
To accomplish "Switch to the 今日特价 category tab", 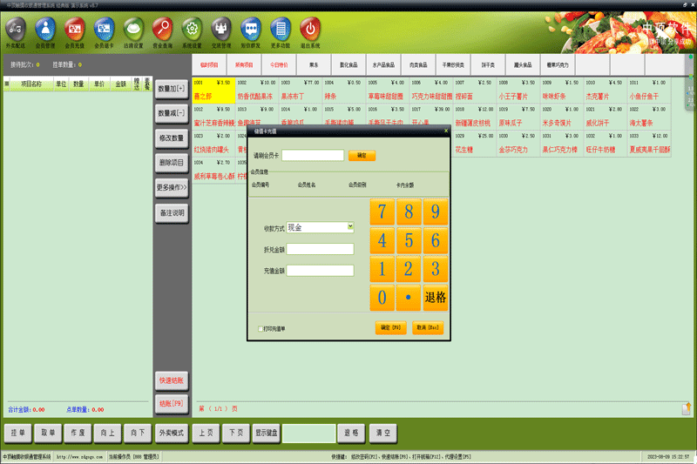I will coord(279,64).
